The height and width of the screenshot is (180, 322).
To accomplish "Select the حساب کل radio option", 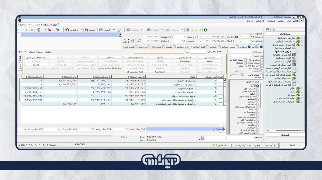I will pyautogui.click(x=258, y=89).
